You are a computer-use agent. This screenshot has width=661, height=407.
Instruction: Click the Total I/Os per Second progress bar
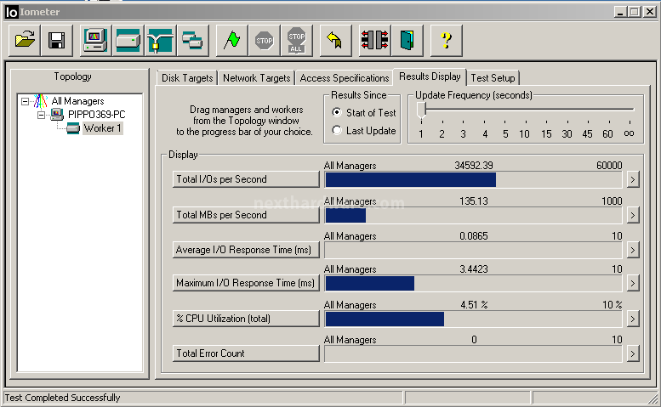click(473, 180)
